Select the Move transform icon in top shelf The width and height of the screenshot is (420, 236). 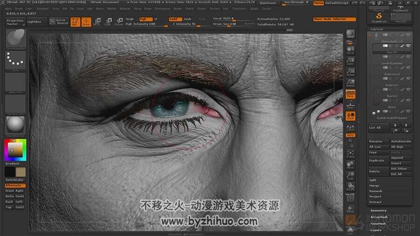pyautogui.click(x=97, y=21)
